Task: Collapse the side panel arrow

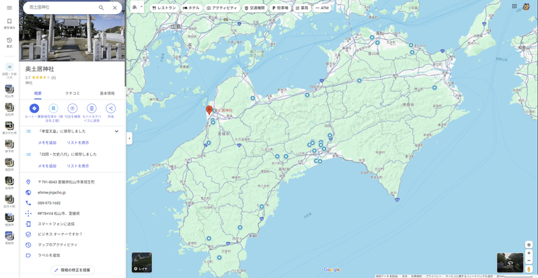Action: (129, 138)
